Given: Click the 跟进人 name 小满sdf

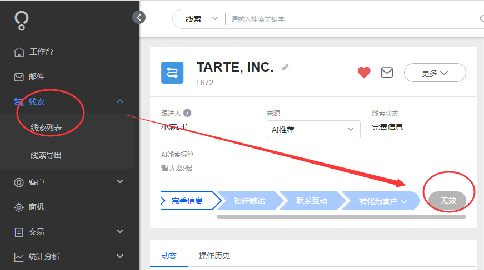Looking at the screenshot, I should point(174,127).
